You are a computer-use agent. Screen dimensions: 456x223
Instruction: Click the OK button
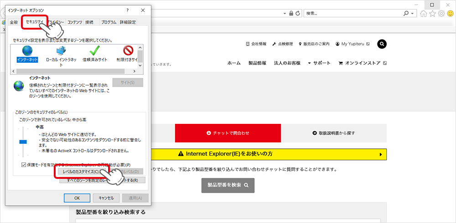point(77,198)
